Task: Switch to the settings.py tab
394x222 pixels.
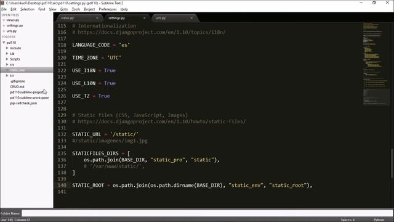Action: pyautogui.click(x=127, y=18)
